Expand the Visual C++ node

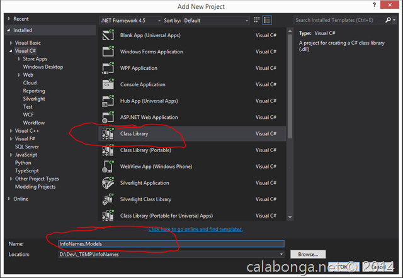(11, 131)
